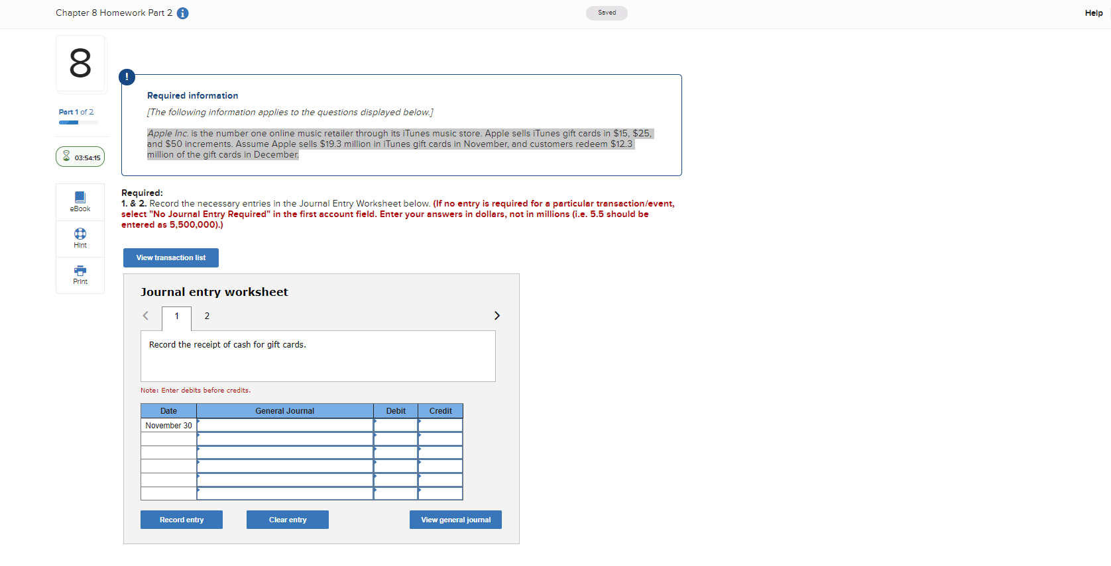1111x566 pixels.
Task: Click the 'Required information' heading
Action: (x=192, y=95)
